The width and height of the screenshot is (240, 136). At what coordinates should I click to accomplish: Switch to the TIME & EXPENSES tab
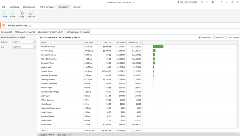tap(47, 7)
